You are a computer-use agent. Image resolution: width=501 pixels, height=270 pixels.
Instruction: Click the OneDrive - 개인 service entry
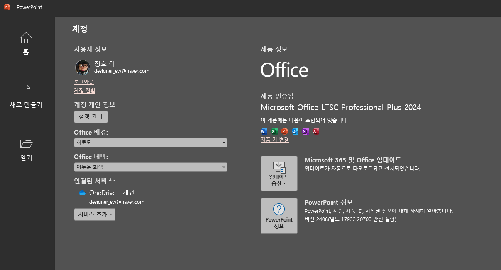pyautogui.click(x=112, y=193)
